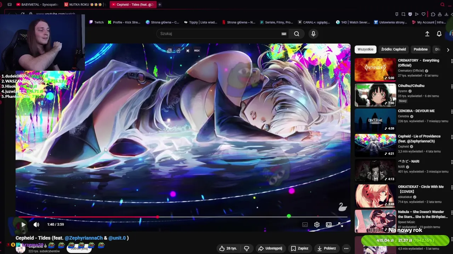Open options menu for Nebula video
This screenshot has height=254, width=453.
(451, 212)
